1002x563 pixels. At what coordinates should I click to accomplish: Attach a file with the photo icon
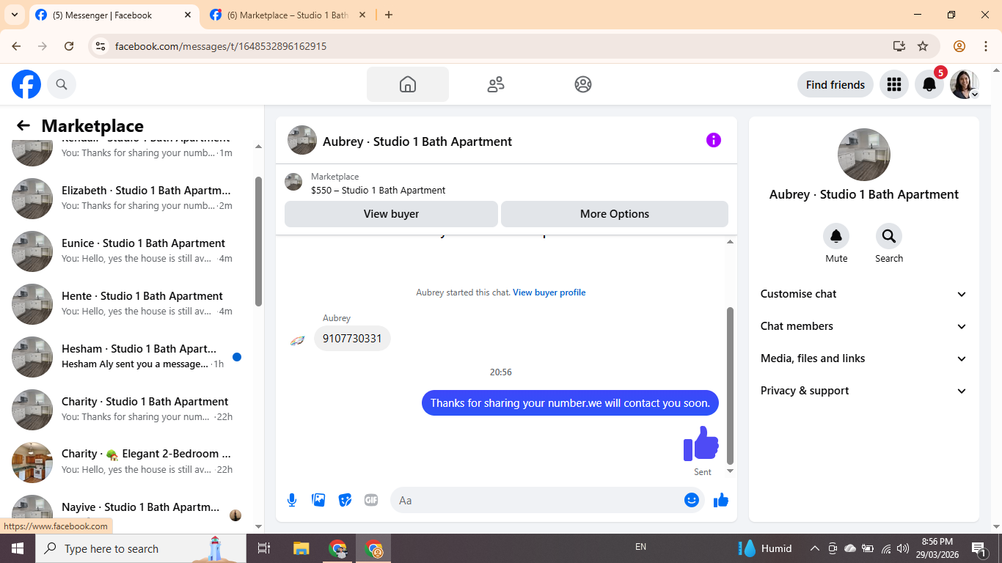(318, 500)
